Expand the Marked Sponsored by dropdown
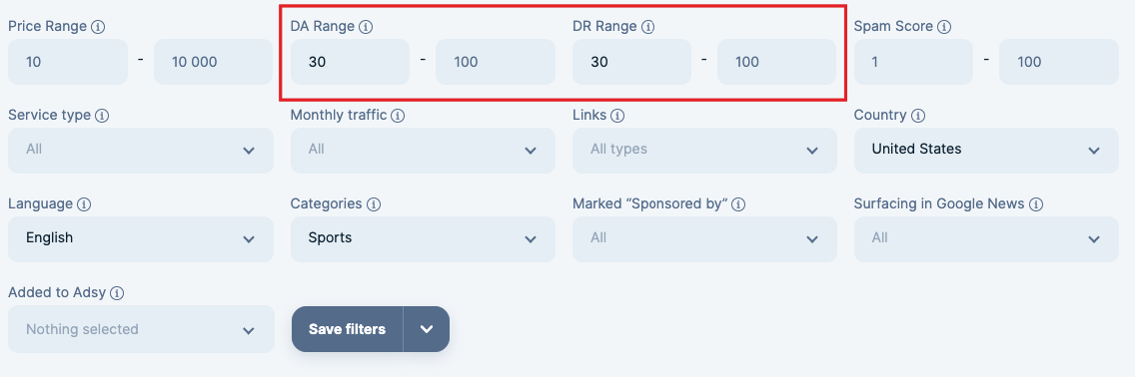 click(x=704, y=239)
